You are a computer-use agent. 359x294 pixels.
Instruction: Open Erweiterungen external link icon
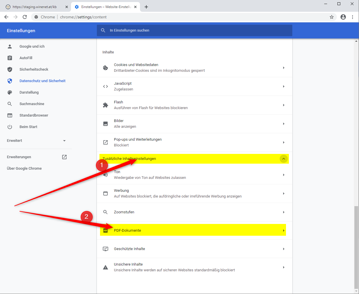(64, 157)
